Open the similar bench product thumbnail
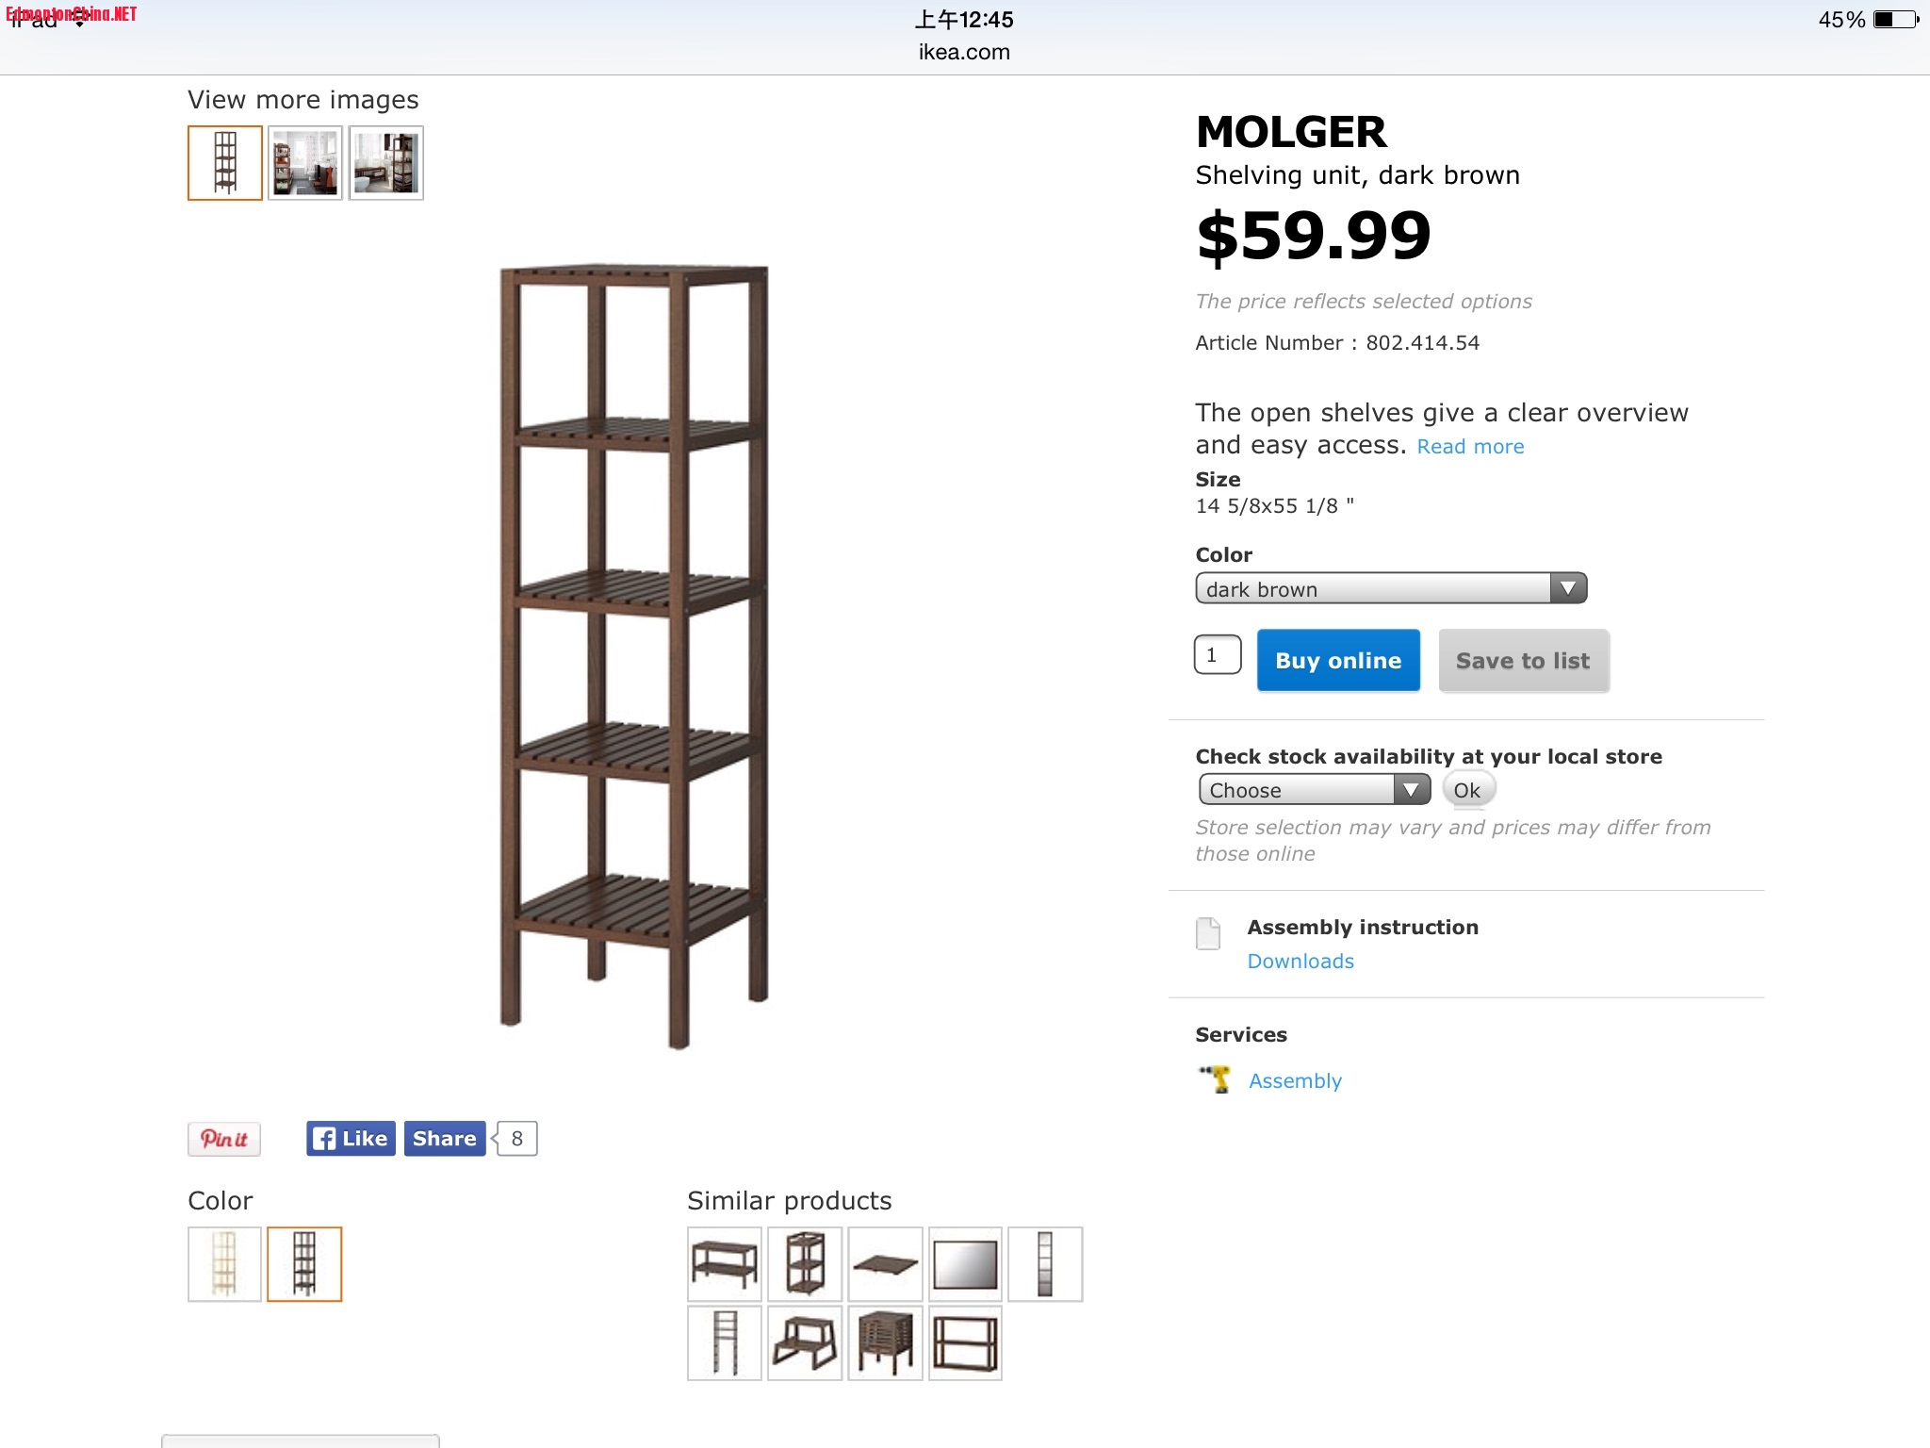1930x1448 pixels. 725,1264
